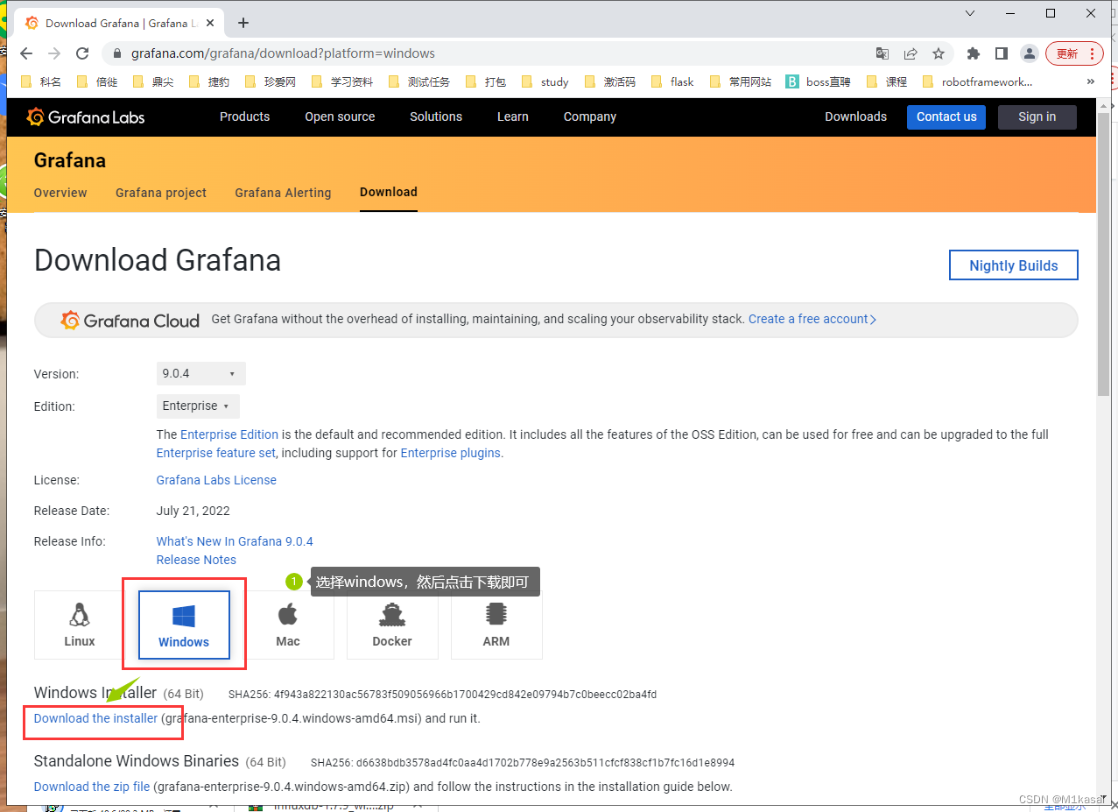Open a new browser tab
Screen dimensions: 1118x812
(243, 23)
